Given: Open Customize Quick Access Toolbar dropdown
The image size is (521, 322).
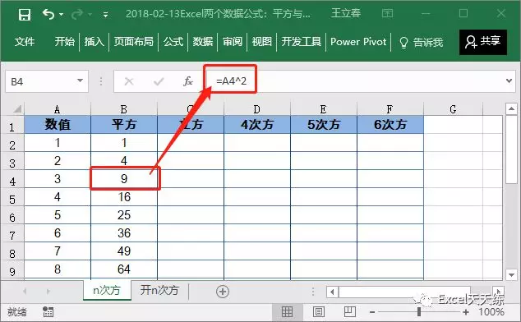Looking at the screenshot, I should tap(106, 15).
